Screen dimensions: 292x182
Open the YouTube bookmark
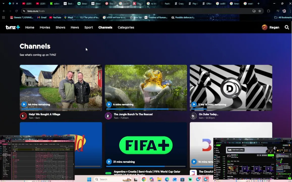tap(55, 17)
